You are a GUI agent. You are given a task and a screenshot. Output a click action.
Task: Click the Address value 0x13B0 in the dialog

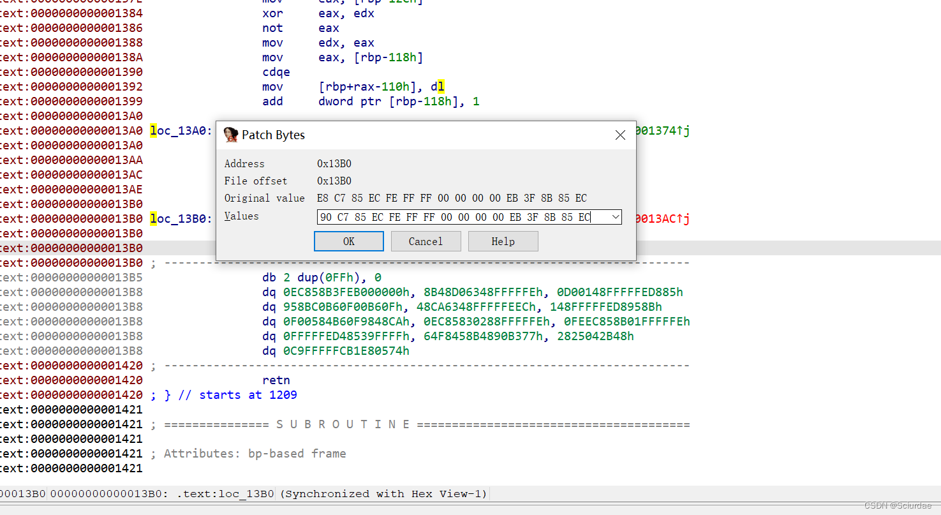point(334,164)
